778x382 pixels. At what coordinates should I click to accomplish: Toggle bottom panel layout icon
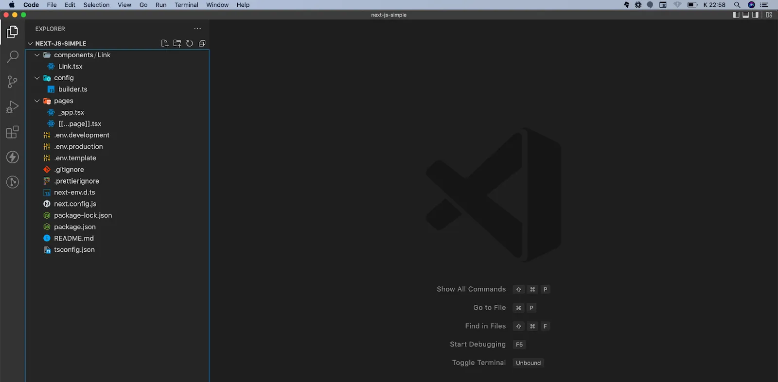[x=745, y=15]
